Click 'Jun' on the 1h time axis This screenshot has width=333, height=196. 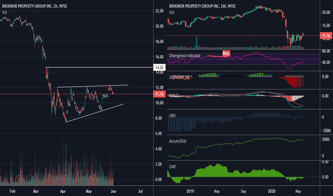coord(113,191)
